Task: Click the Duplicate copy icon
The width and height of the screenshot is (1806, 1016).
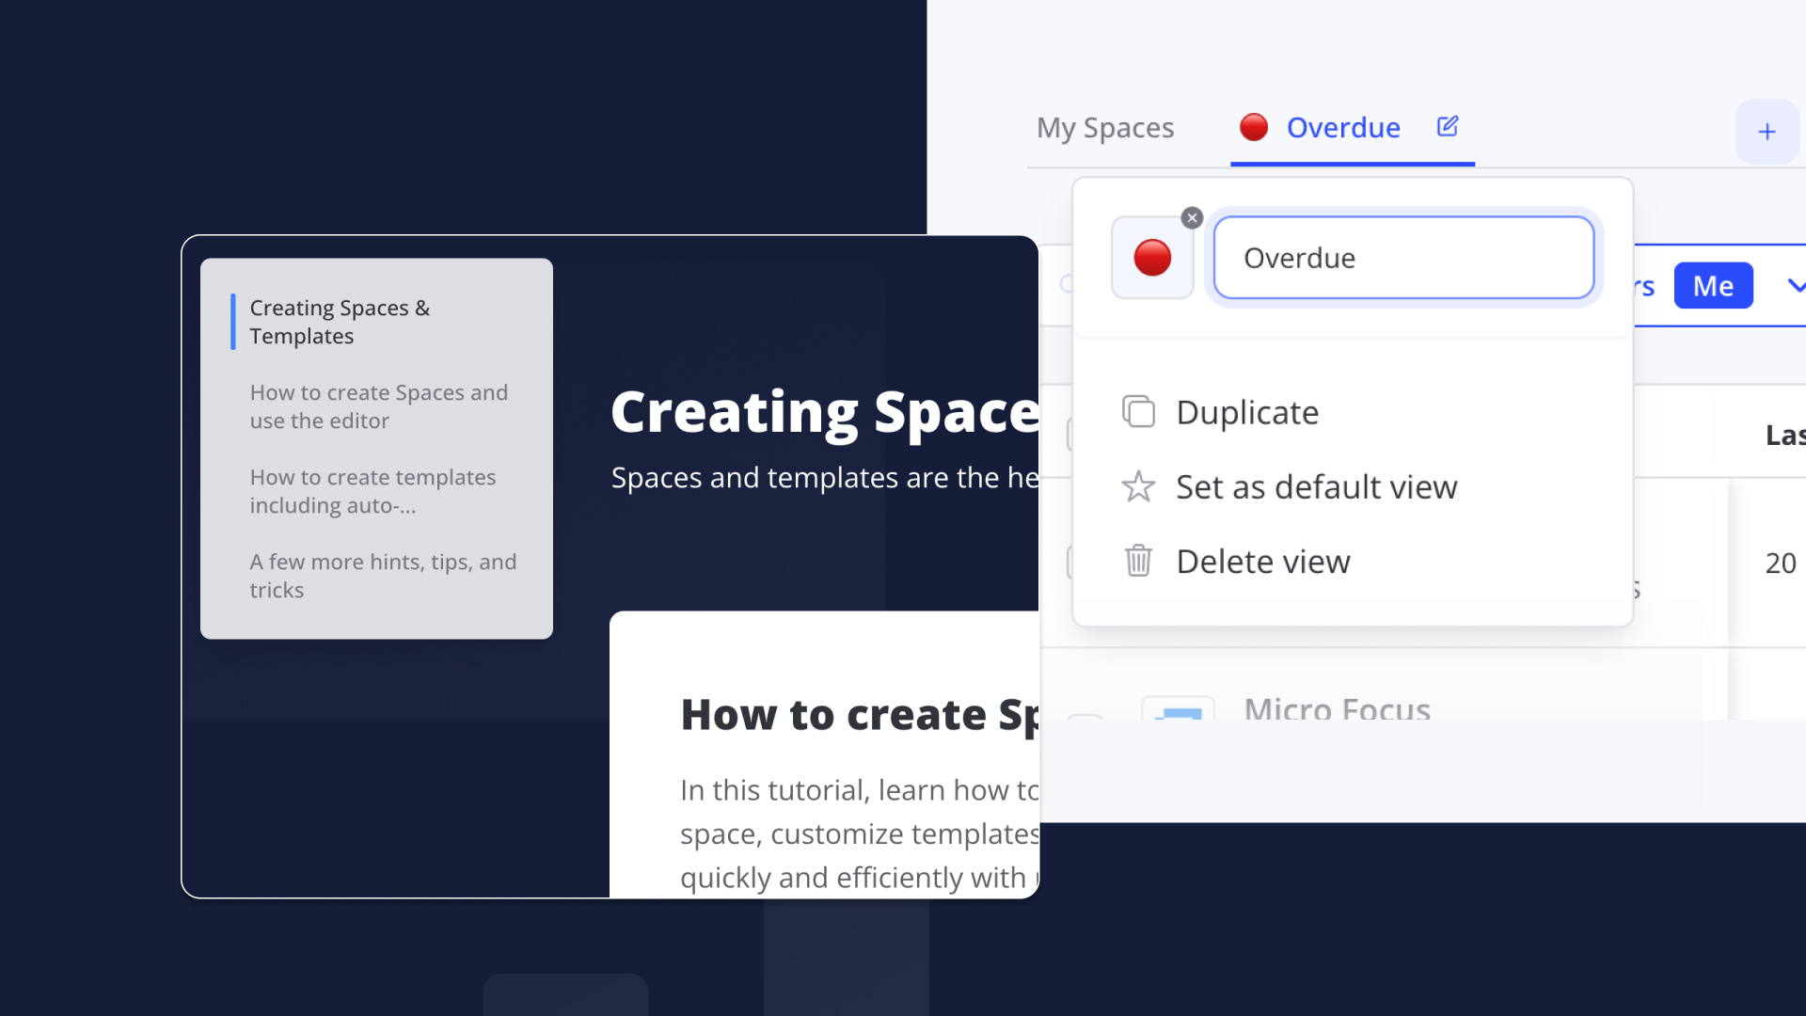Action: click(1138, 412)
